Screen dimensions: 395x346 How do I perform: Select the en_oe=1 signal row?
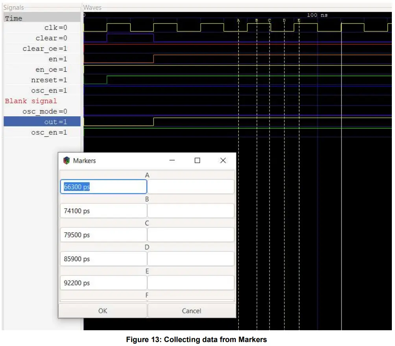click(x=42, y=69)
